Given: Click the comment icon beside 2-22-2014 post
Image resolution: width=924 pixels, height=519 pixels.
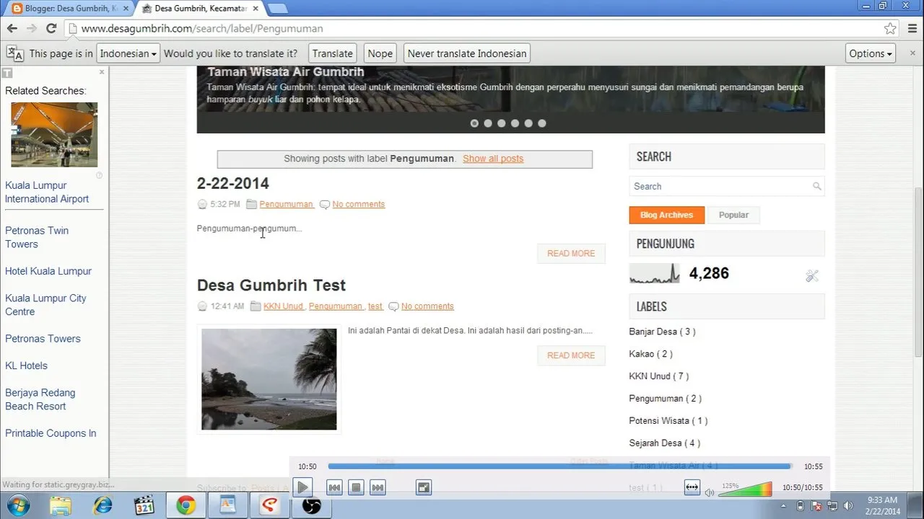Looking at the screenshot, I should pyautogui.click(x=325, y=204).
